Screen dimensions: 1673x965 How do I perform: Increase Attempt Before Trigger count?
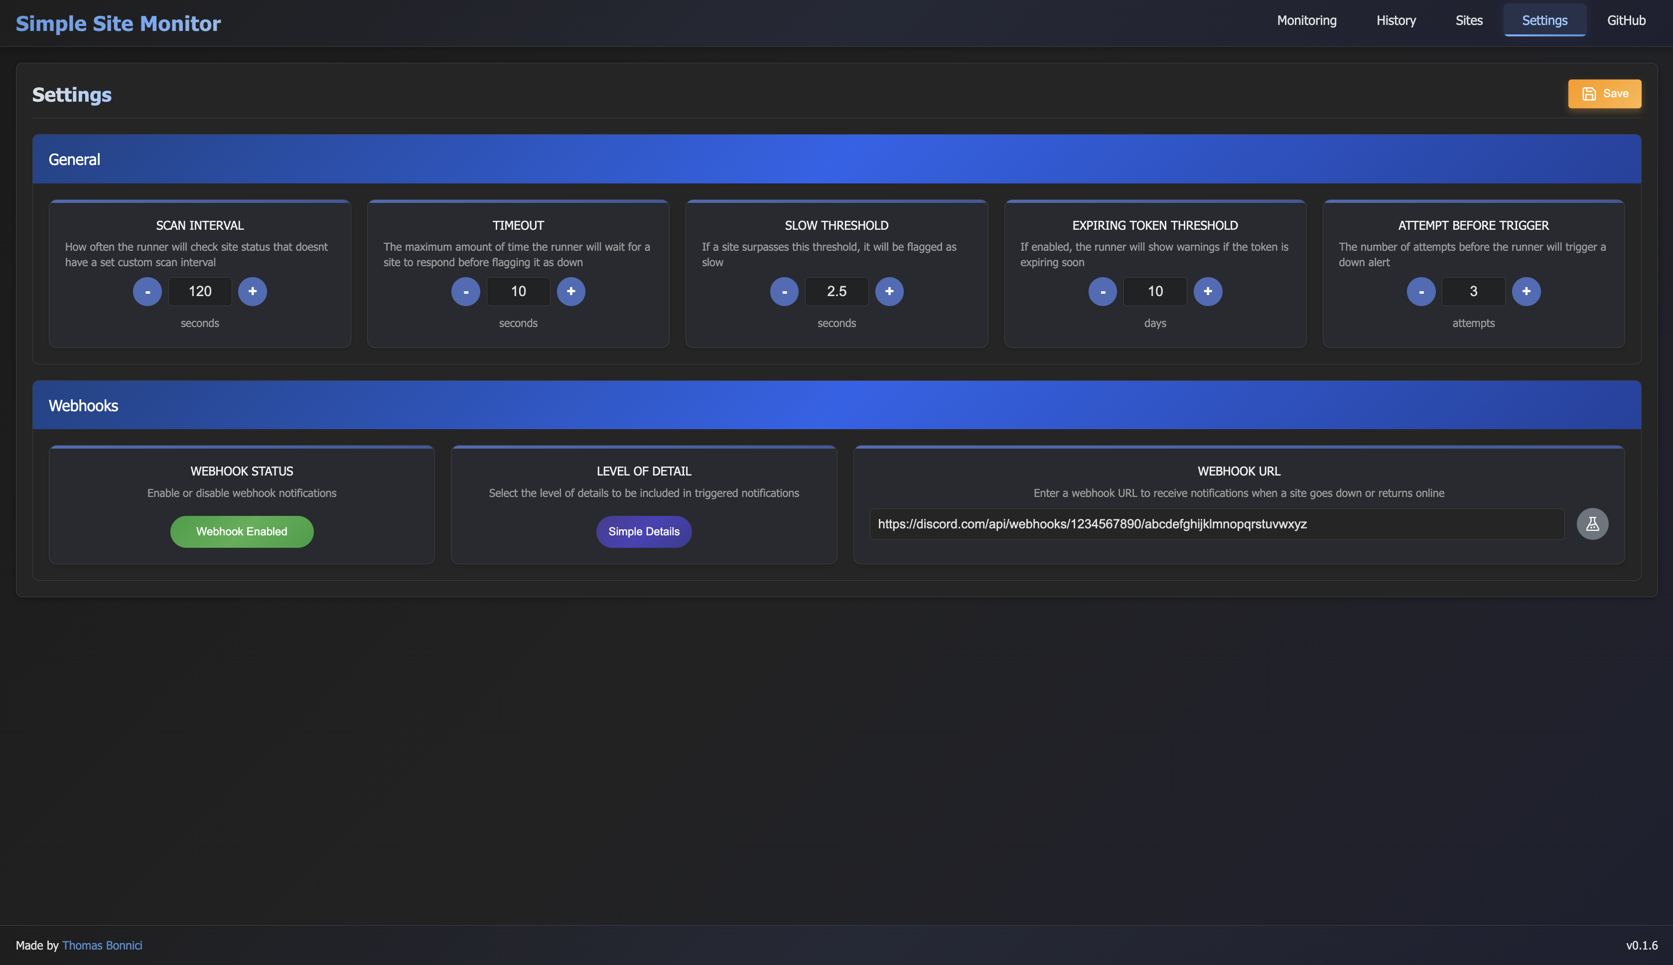[1527, 292]
